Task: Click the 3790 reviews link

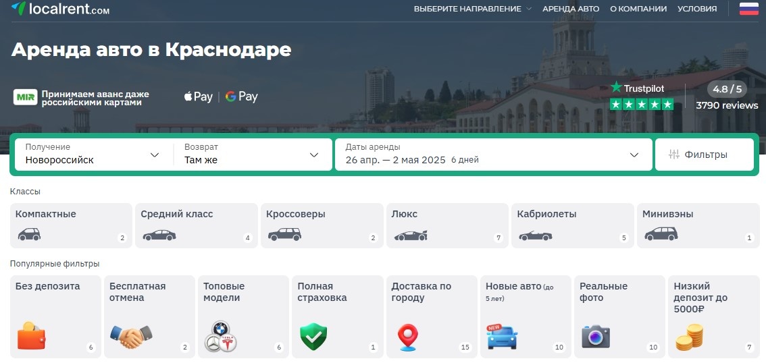Action: point(727,105)
